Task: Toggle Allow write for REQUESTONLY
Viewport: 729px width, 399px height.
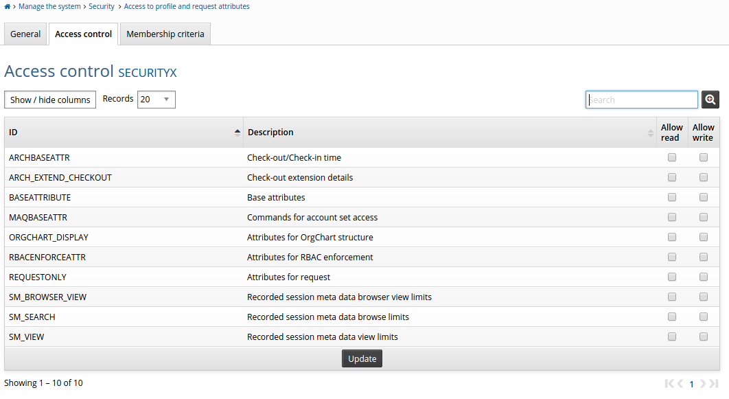Action: pos(704,277)
